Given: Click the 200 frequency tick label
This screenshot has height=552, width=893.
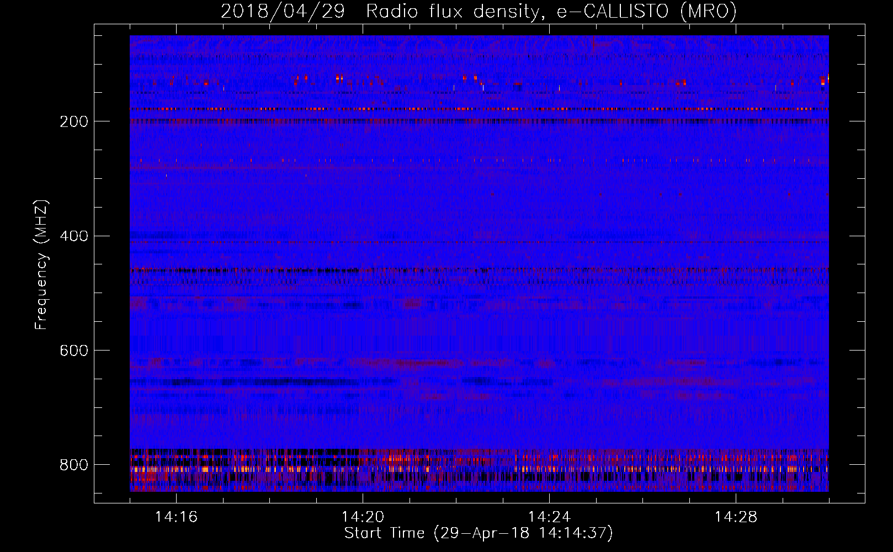Looking at the screenshot, I should pyautogui.click(x=74, y=121).
